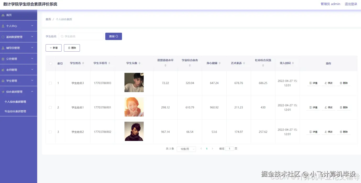Expand the 个人中心 menu chevron
361x183 pixels.
pyautogui.click(x=32, y=26)
